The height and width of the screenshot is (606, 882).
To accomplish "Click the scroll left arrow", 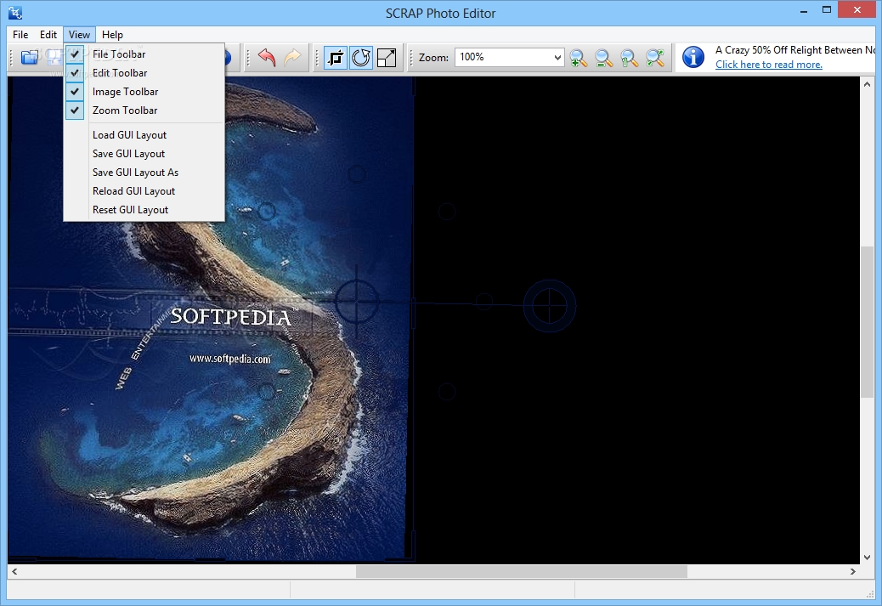I will click(14, 571).
